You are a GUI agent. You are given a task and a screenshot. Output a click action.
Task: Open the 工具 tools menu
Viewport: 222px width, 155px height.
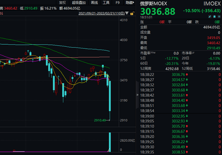point(106,2)
